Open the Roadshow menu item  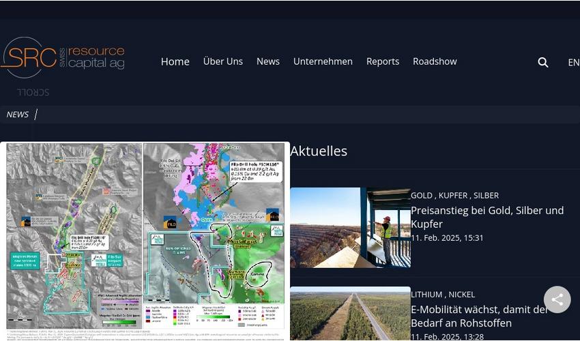(x=435, y=61)
